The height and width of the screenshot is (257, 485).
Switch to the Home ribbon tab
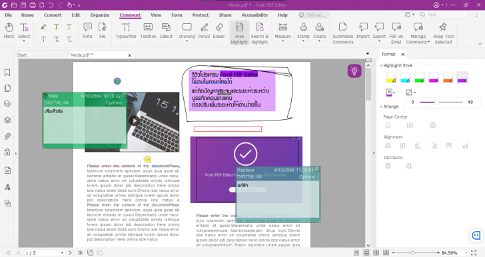27,15
